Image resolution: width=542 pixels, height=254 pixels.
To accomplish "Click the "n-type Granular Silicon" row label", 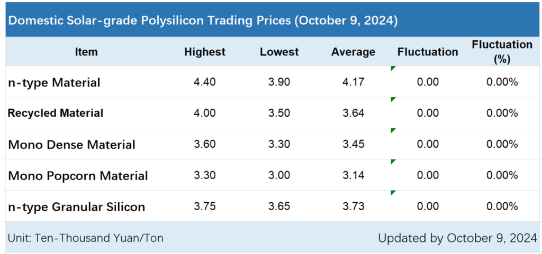I will click(76, 206).
